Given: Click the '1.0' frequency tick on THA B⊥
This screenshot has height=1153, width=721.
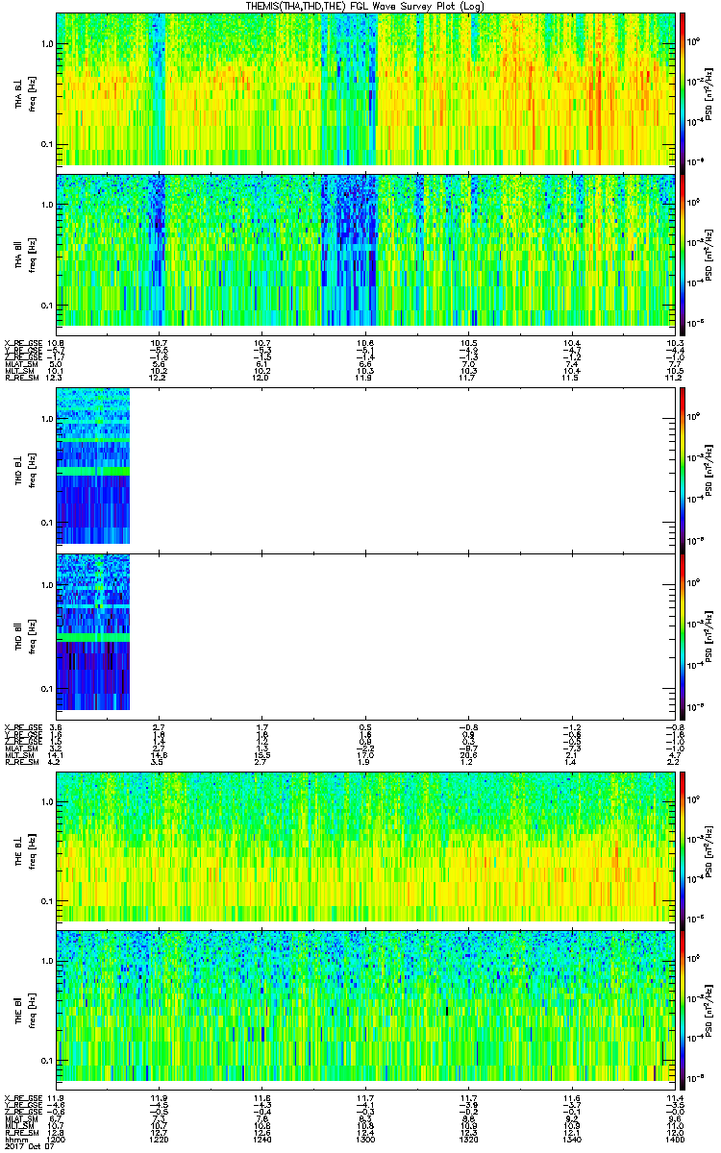Looking at the screenshot, I should 46,44.
